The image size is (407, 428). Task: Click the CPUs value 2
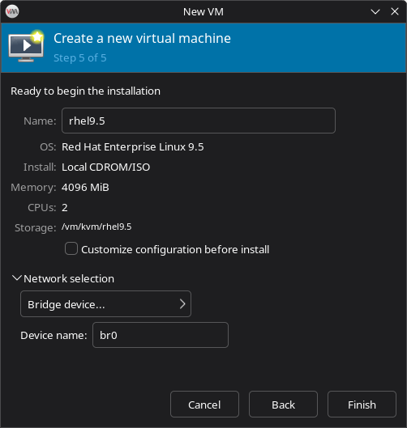click(x=65, y=208)
